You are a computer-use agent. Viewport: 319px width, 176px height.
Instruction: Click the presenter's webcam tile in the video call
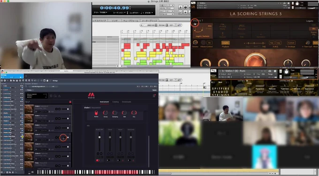[223, 109]
